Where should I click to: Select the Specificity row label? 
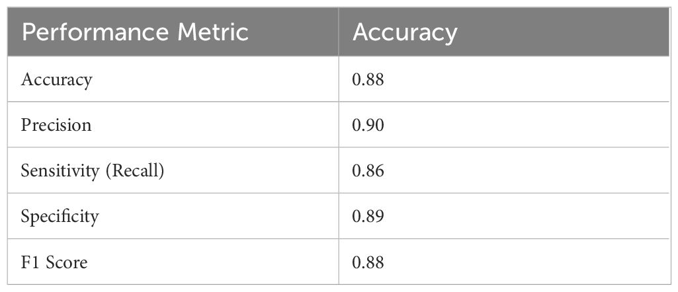point(60,217)
